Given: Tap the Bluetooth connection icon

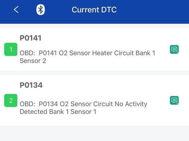Looking at the screenshot, I should [41, 10].
